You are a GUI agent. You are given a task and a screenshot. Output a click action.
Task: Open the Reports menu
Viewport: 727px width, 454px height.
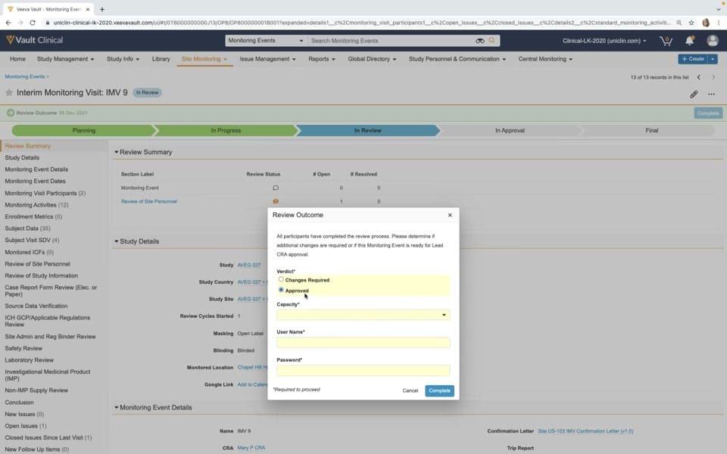point(322,59)
